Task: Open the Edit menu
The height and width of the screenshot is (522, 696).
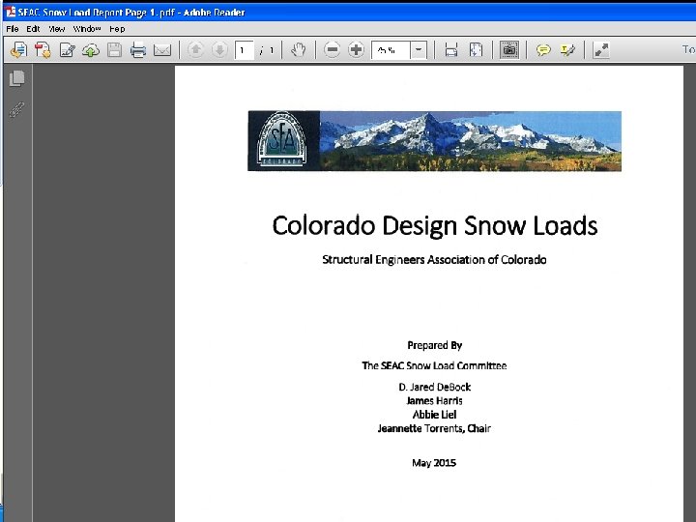Action: point(33,29)
